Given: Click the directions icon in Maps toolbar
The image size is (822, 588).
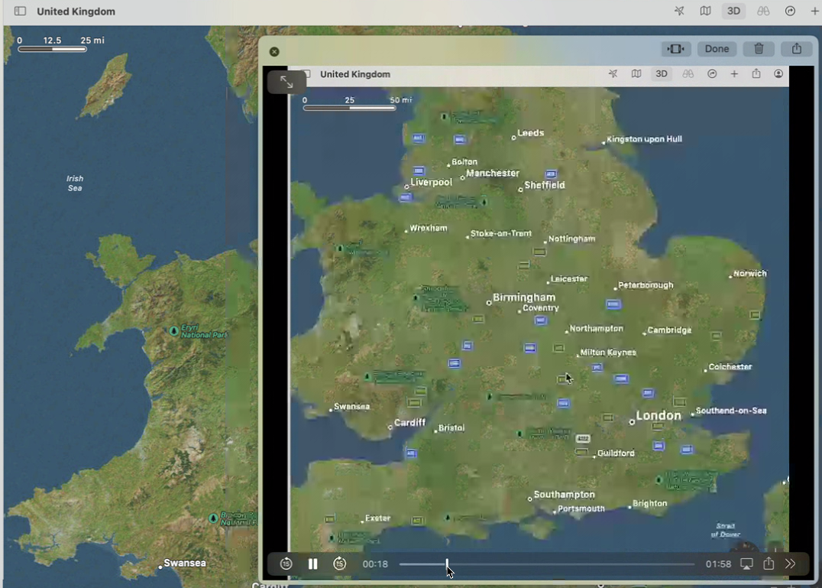Looking at the screenshot, I should pyautogui.click(x=790, y=11).
